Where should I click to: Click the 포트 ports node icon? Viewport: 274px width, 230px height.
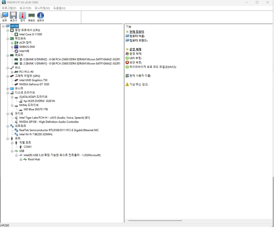point(12,139)
